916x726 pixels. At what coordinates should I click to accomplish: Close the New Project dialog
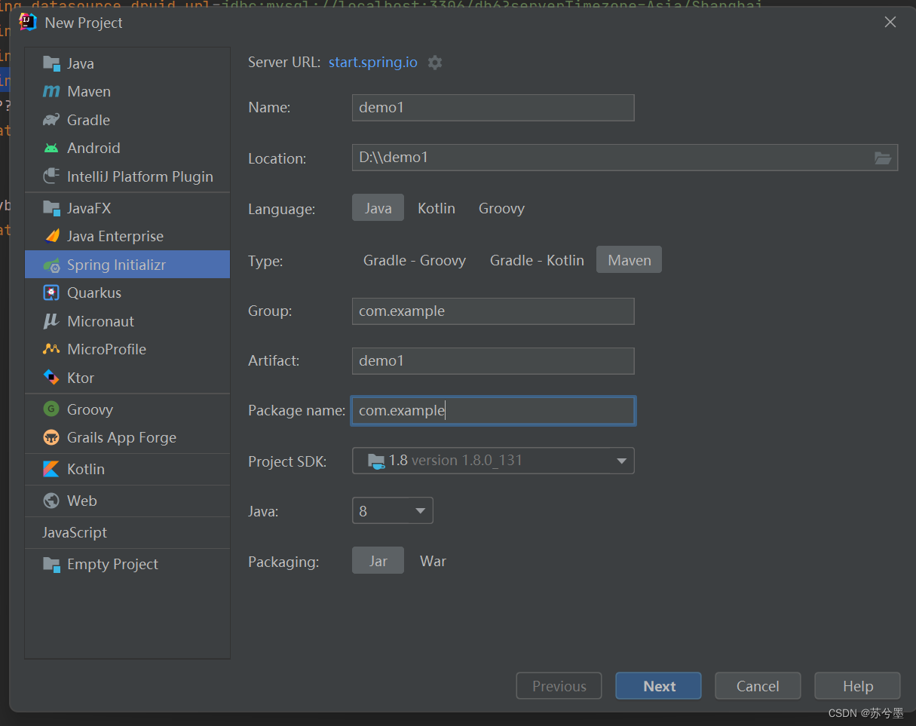[890, 22]
